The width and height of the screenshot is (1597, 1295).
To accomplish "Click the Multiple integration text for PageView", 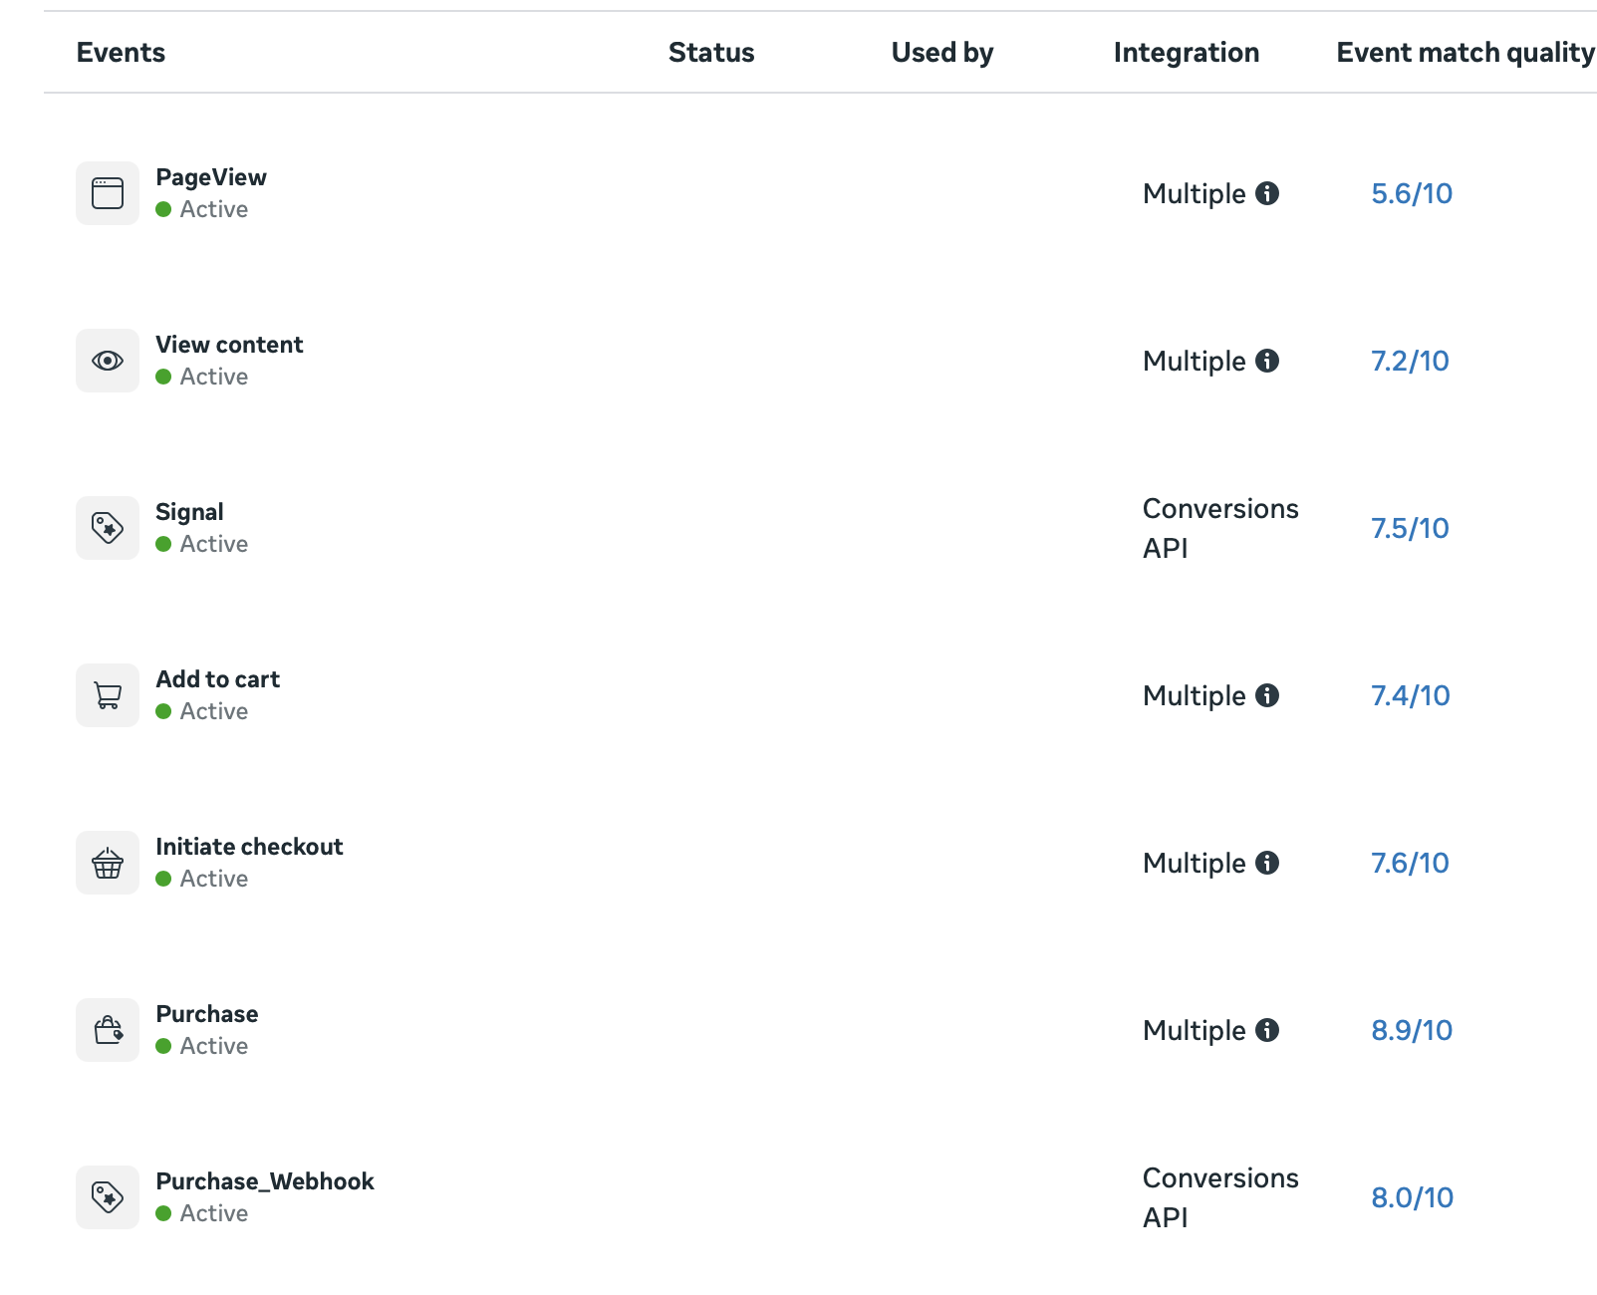I will click(x=1195, y=194).
